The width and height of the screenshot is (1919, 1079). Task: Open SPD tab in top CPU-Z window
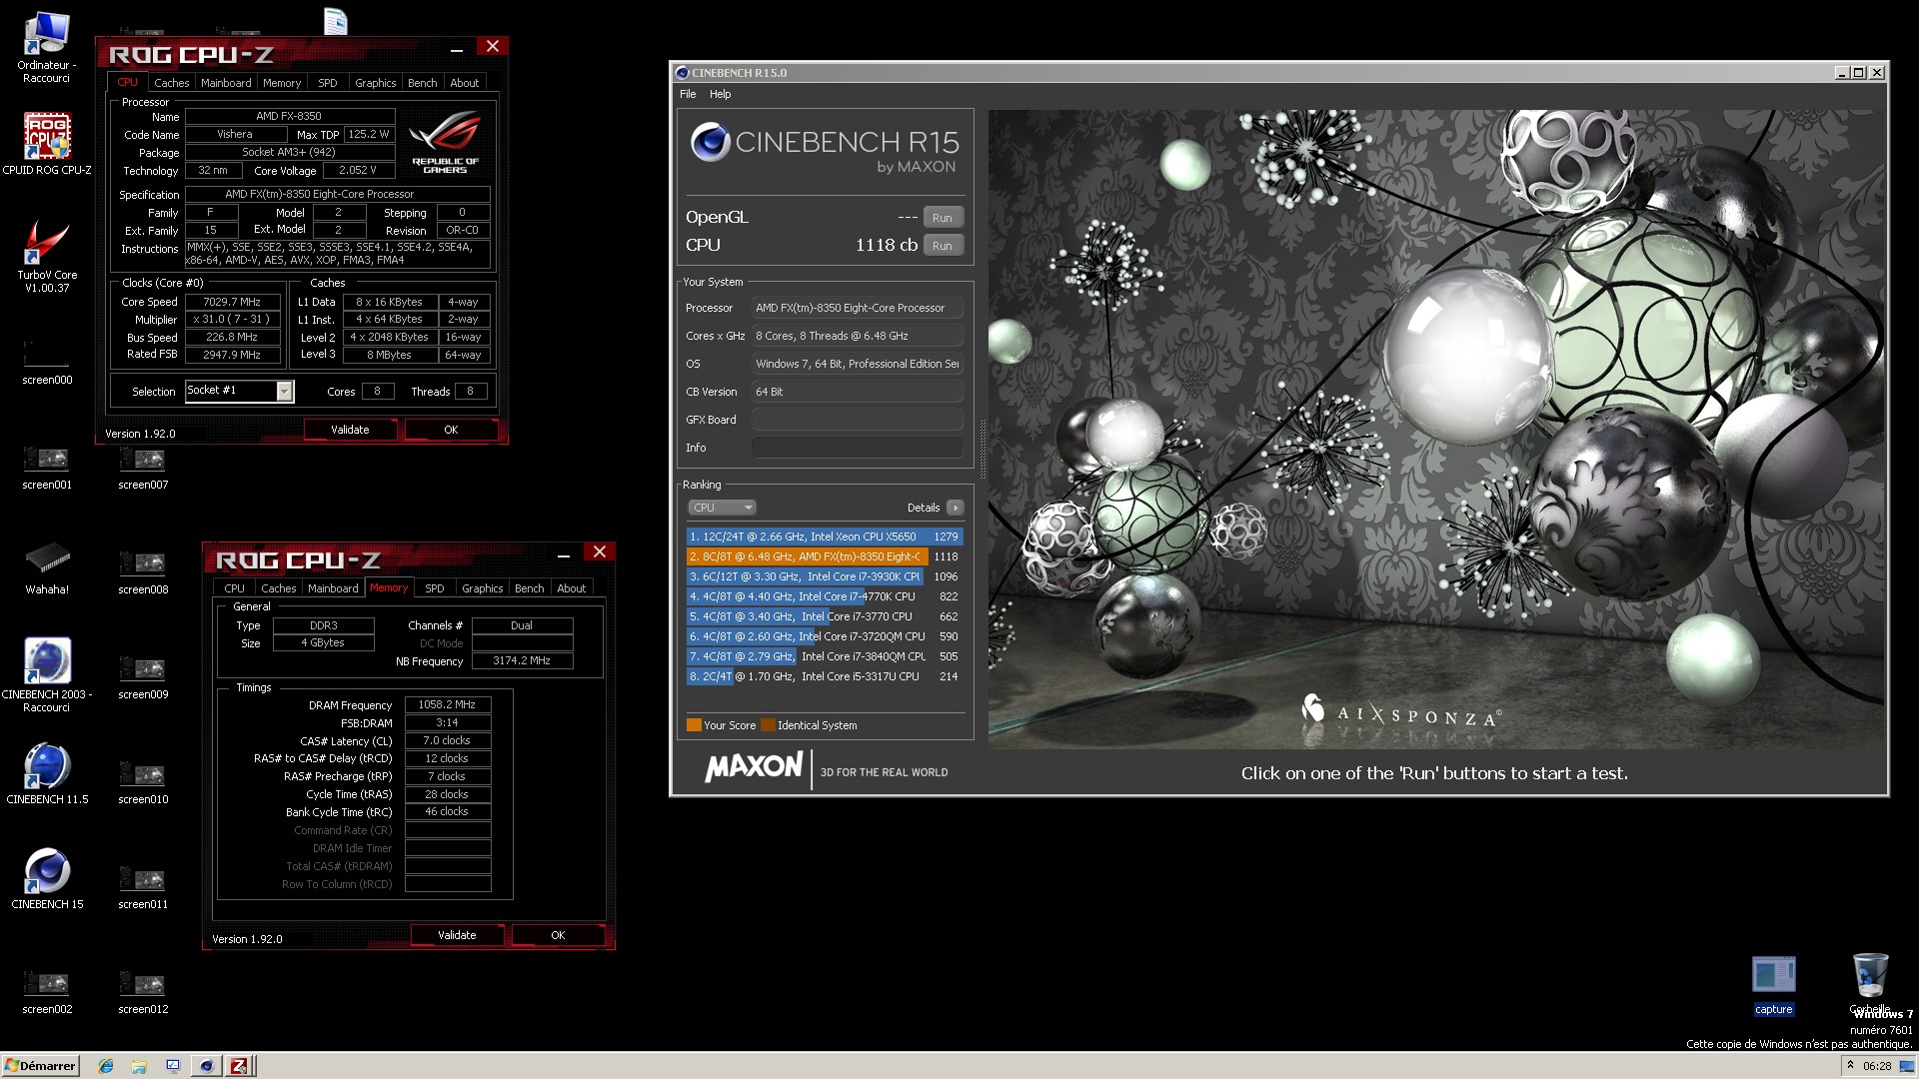click(x=327, y=83)
